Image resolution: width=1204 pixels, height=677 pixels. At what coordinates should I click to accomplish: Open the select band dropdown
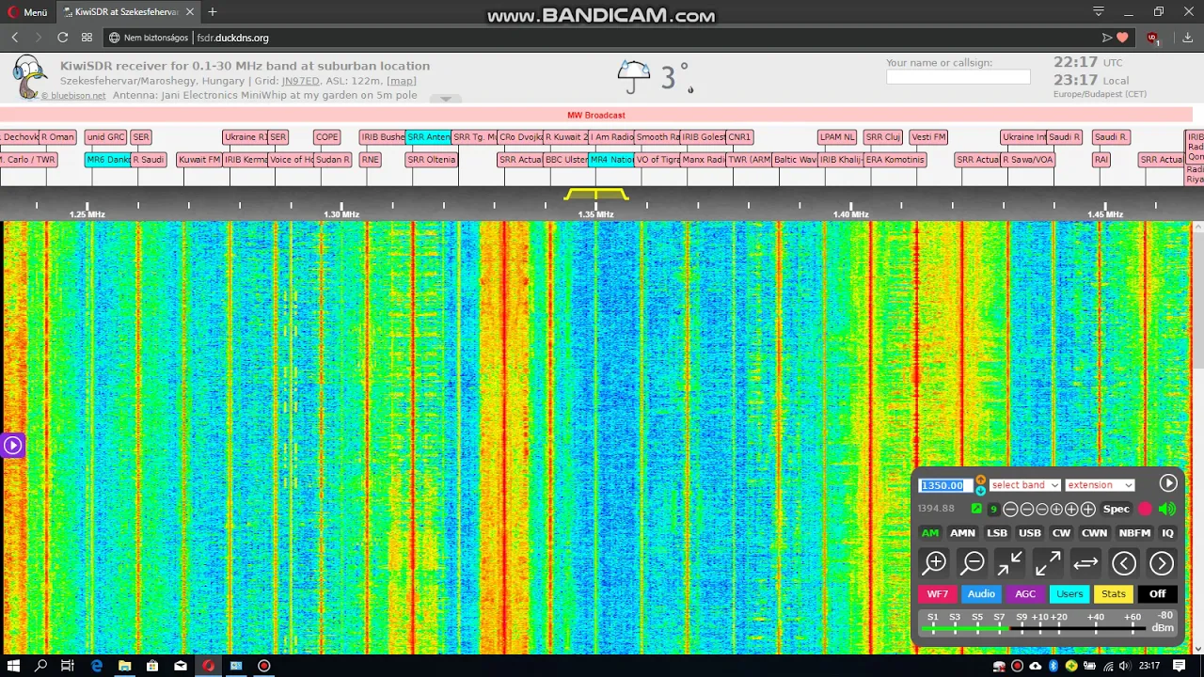[1024, 485]
